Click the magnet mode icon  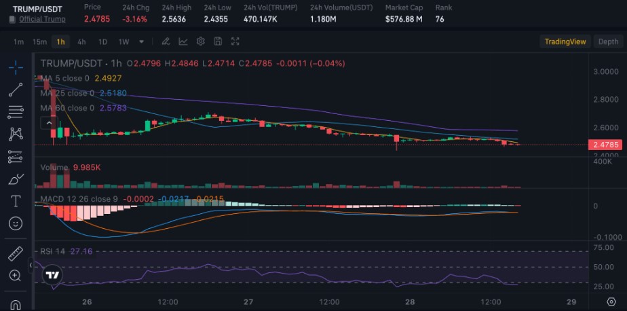16,305
